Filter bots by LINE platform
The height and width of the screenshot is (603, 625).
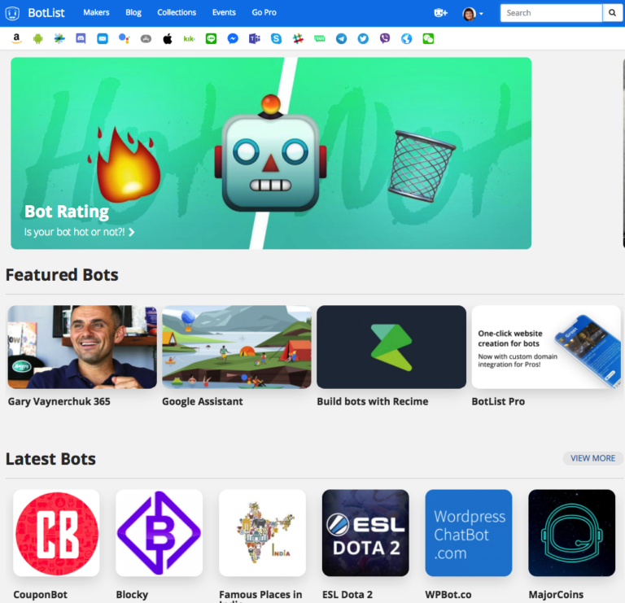tap(211, 39)
